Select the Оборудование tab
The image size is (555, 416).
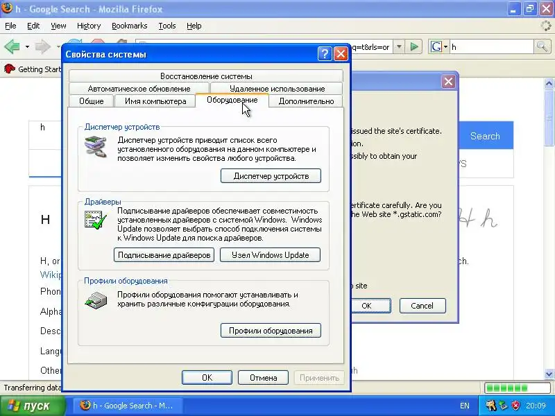point(232,100)
